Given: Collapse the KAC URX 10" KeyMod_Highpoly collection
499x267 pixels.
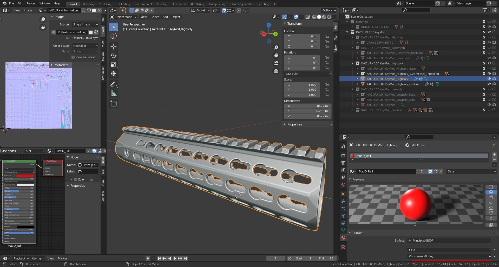Looking at the screenshot, I should pyautogui.click(x=352, y=63).
